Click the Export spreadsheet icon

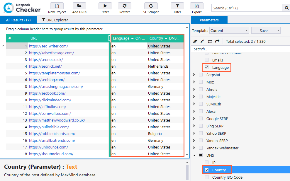197,6
